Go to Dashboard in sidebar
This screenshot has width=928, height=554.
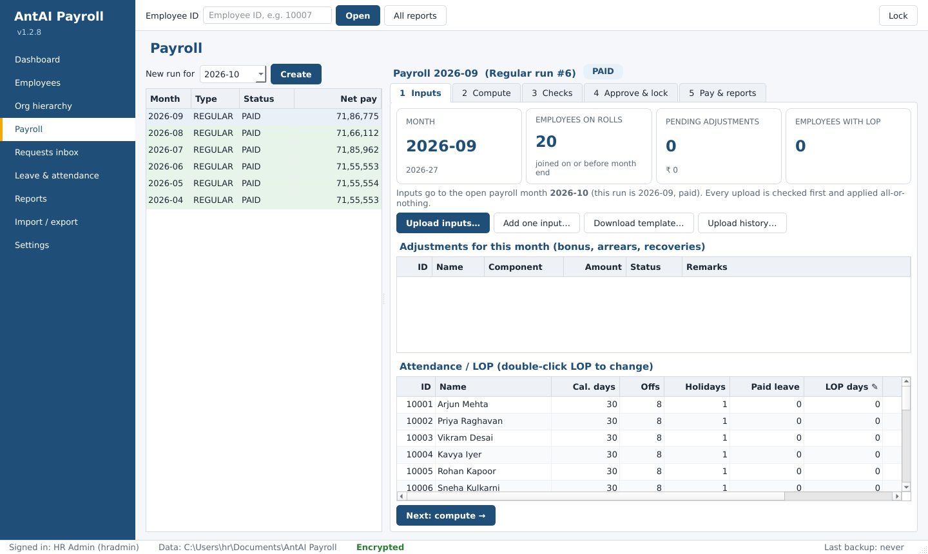tap(68, 59)
